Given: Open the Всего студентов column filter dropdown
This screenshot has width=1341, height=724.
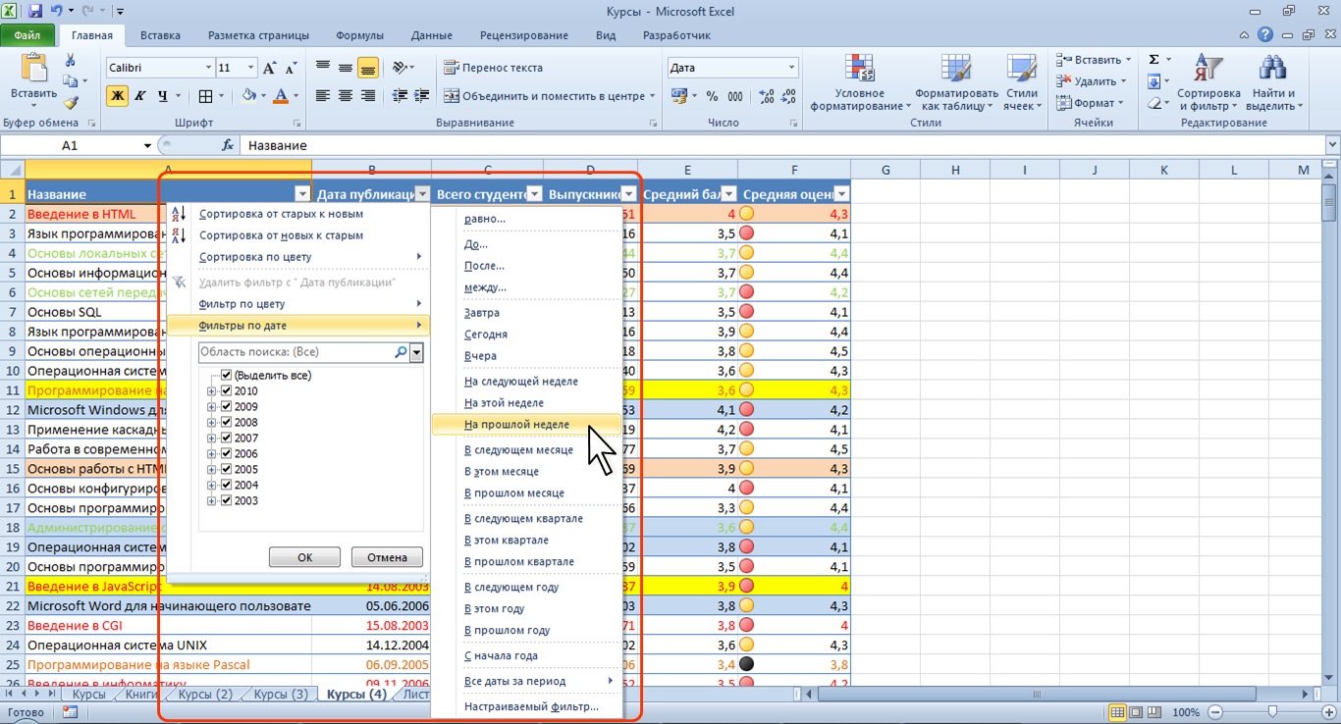Looking at the screenshot, I should tap(534, 194).
